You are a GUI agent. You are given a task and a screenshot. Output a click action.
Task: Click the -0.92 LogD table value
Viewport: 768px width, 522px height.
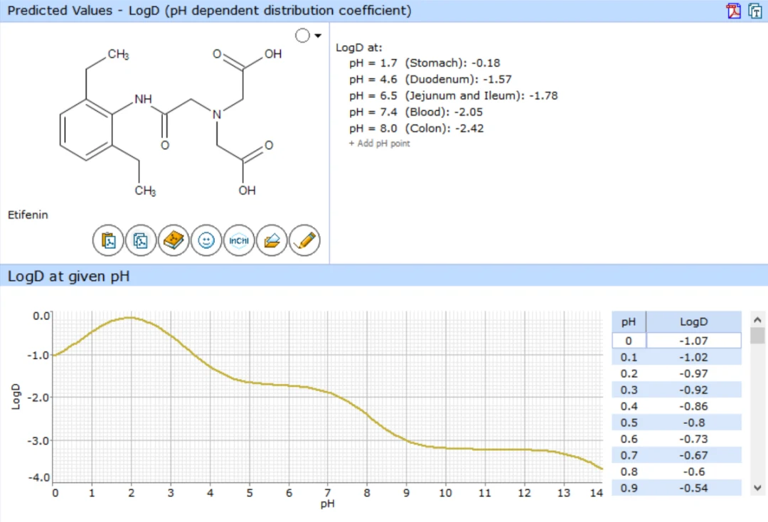pos(693,390)
